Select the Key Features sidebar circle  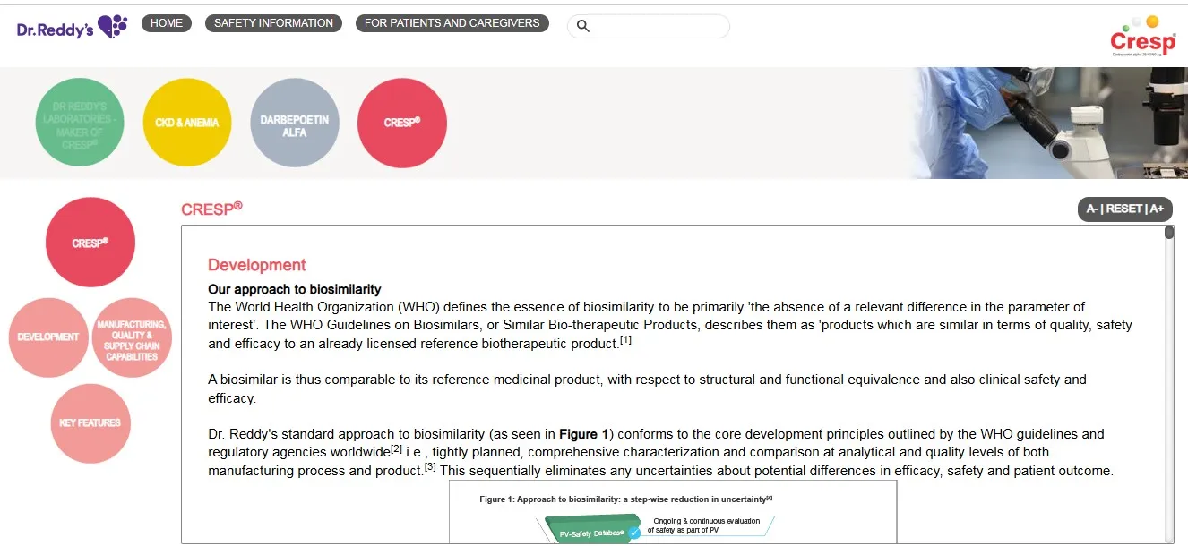90,423
